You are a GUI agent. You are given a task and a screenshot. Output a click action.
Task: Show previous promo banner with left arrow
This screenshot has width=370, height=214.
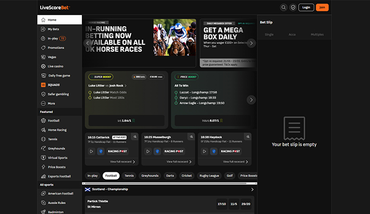pyautogui.click(x=88, y=43)
